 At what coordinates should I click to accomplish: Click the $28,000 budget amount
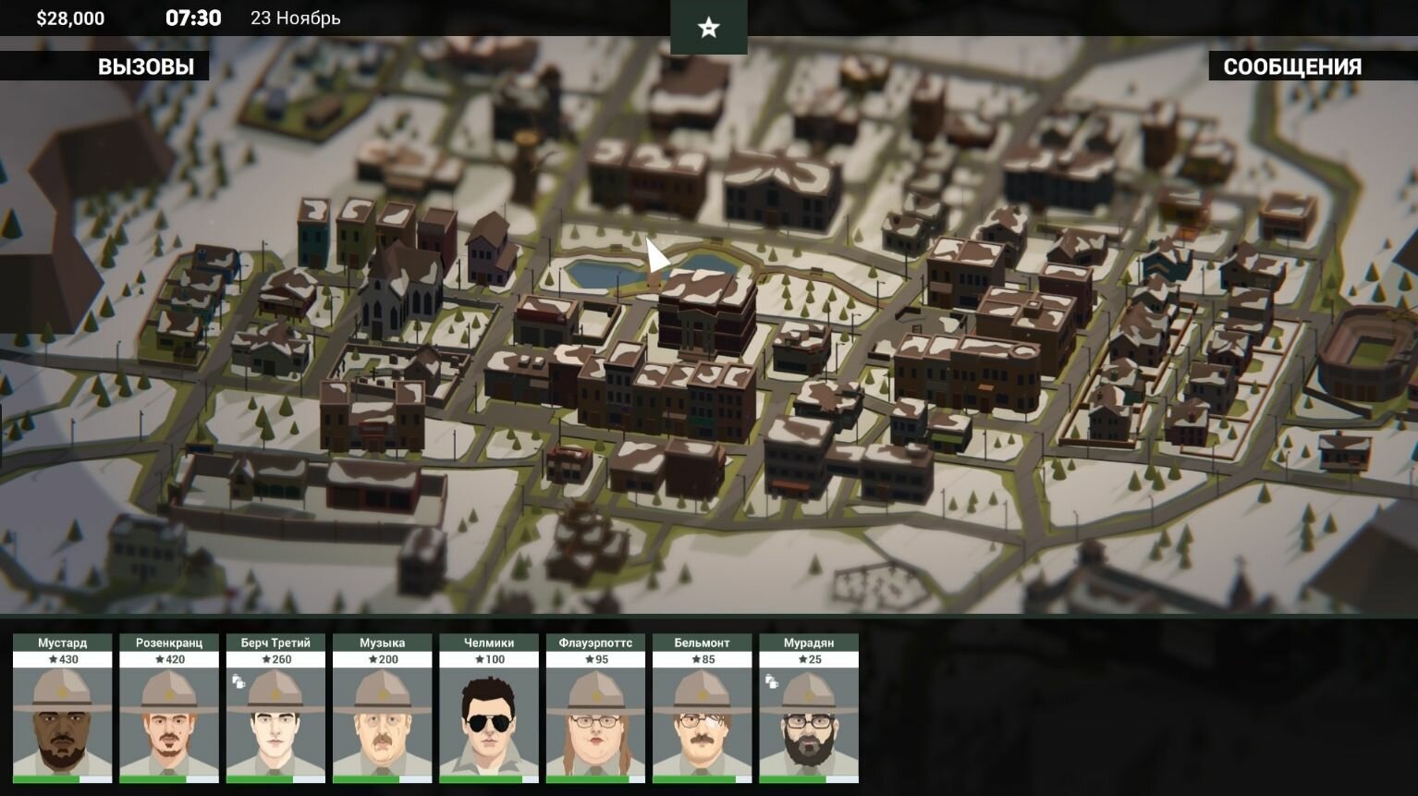[70, 18]
